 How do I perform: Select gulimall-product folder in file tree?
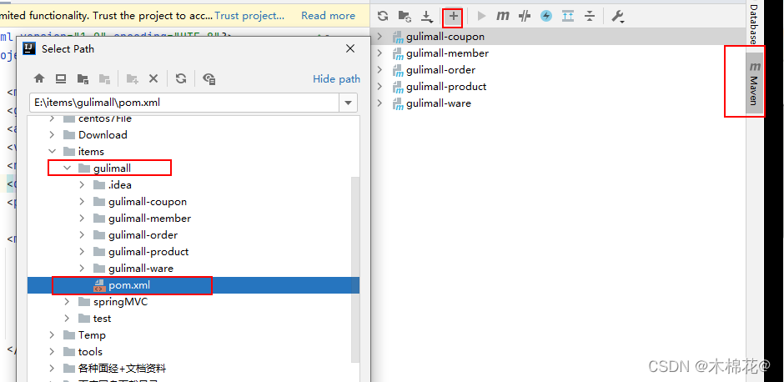coord(140,252)
